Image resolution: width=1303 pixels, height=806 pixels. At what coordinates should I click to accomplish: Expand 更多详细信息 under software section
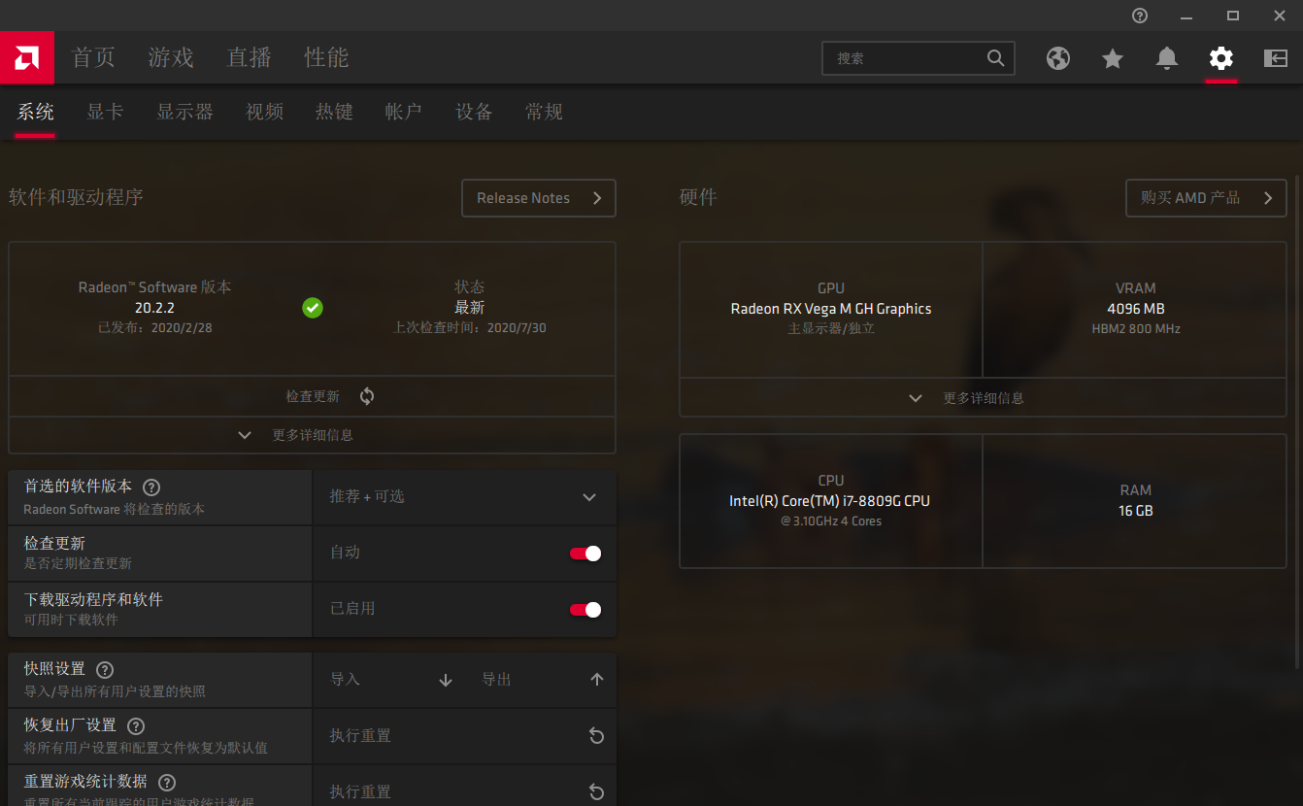312,435
